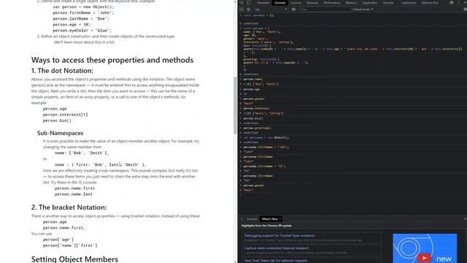Toggle the device toolbar icon
Viewport: 467px width, 263px height.
(248, 3)
